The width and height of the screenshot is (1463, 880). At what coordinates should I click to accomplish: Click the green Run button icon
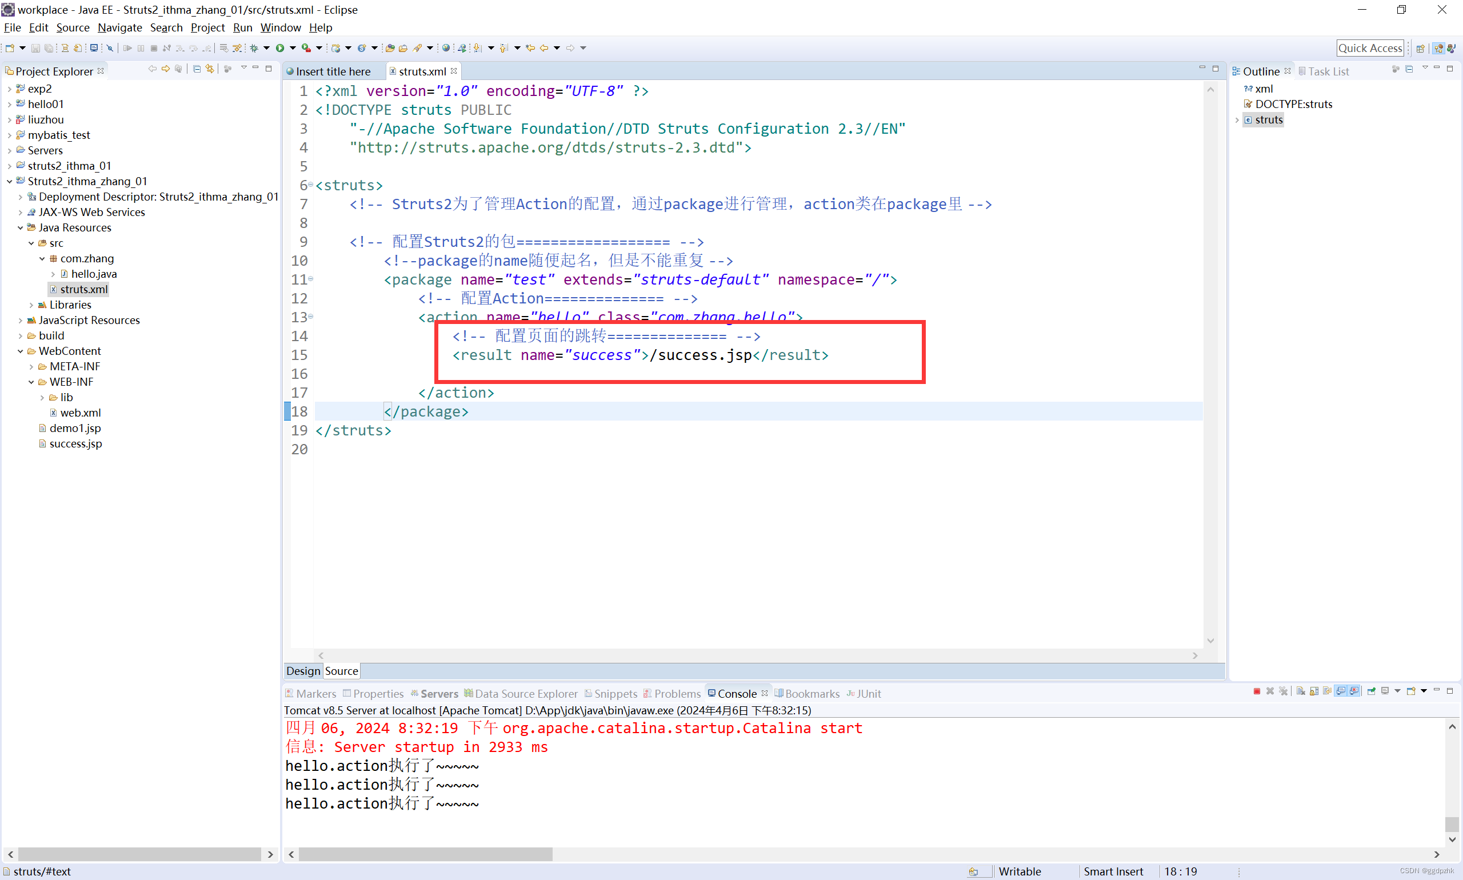[280, 48]
